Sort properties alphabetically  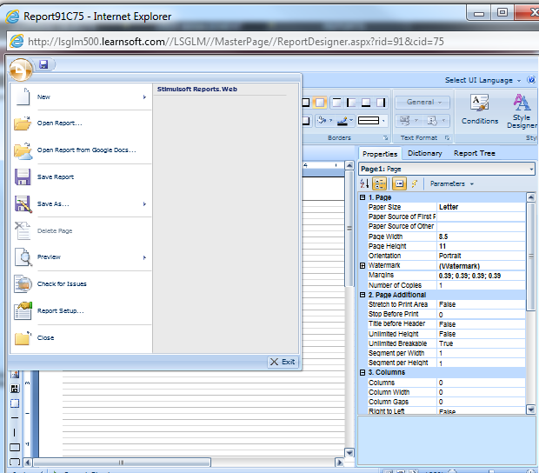click(364, 183)
